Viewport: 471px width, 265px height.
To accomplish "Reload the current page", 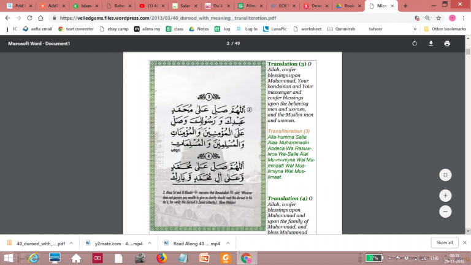I will [x=29, y=18].
